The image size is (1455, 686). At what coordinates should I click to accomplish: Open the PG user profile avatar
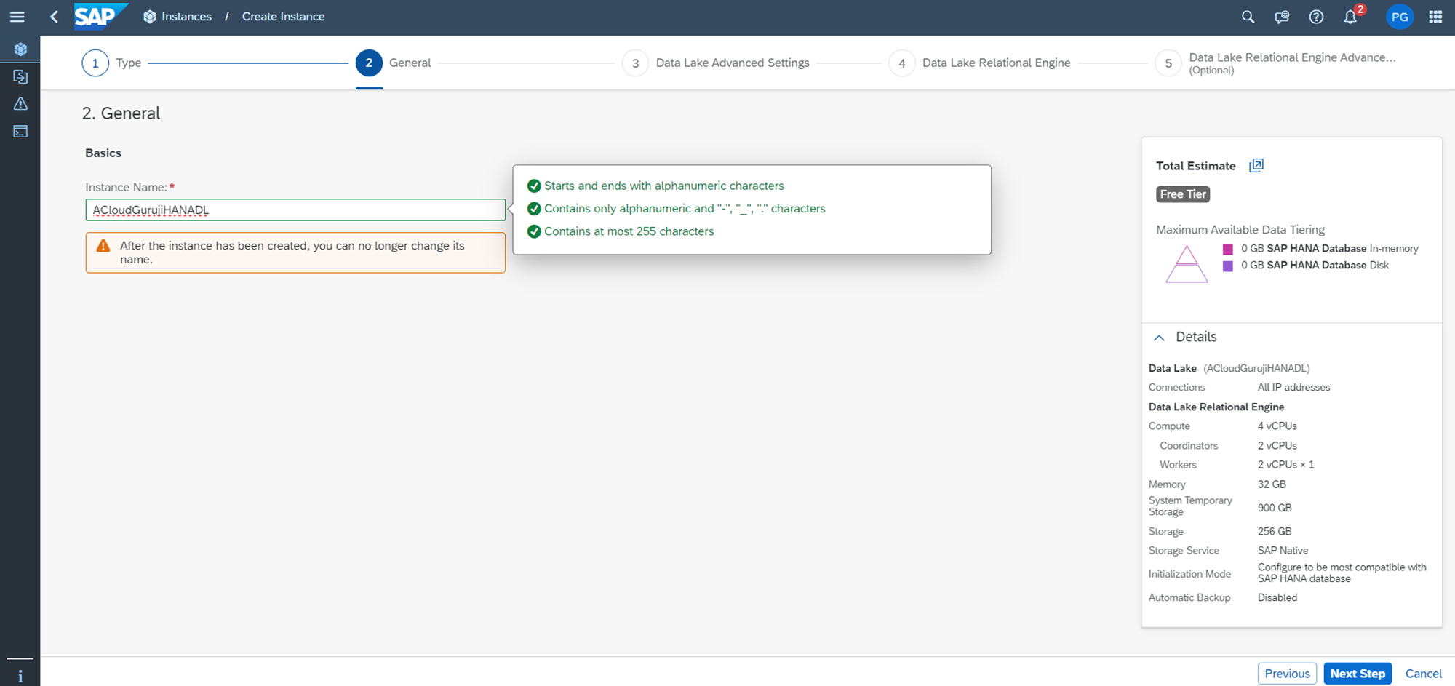click(1399, 17)
